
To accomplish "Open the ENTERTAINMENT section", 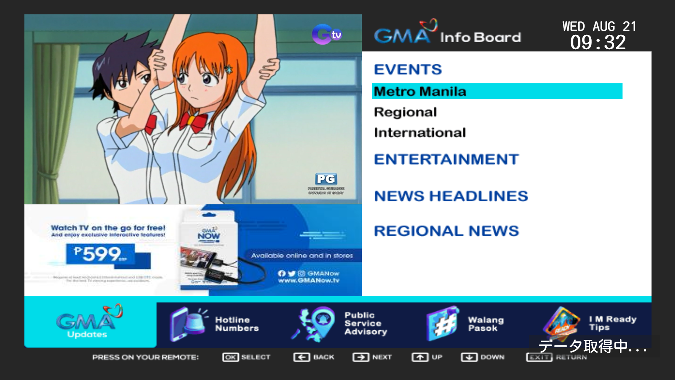I will (446, 159).
